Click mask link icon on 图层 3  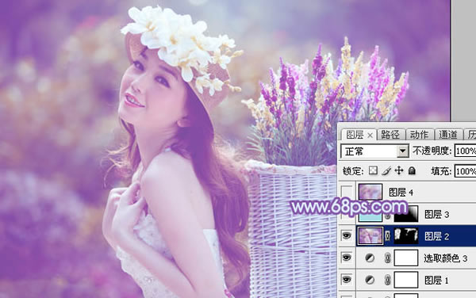pos(388,216)
